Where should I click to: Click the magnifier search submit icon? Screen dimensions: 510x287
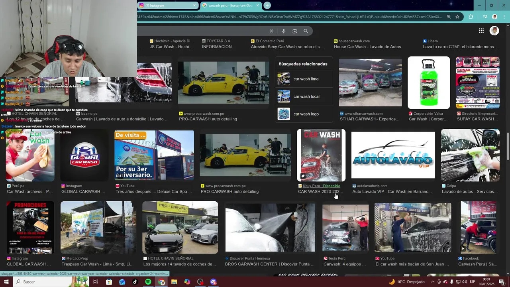(x=306, y=31)
